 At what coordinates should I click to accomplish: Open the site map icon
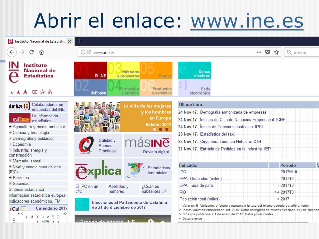tap(50, 92)
